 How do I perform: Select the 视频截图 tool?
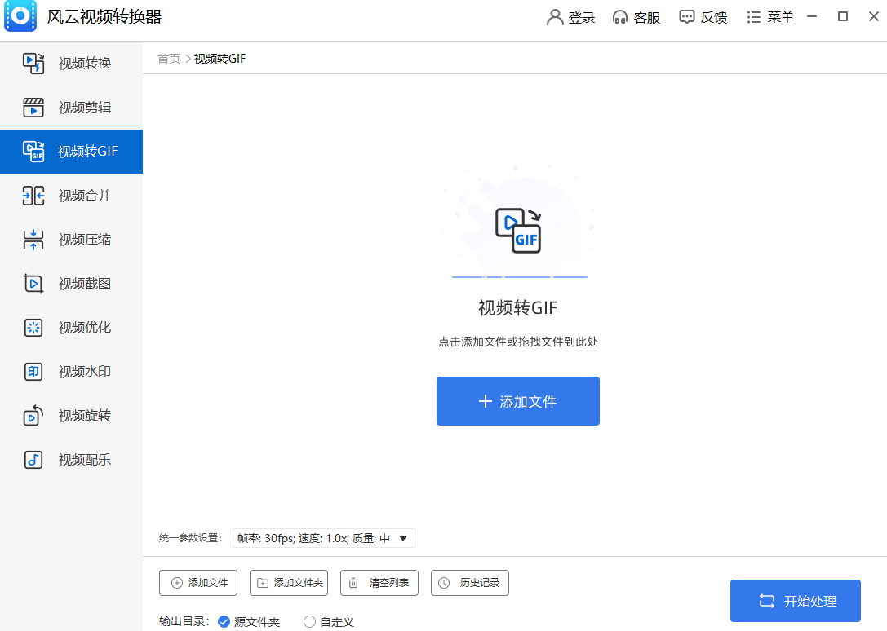[71, 284]
